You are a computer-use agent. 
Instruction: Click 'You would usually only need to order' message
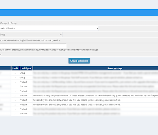click(95, 95)
